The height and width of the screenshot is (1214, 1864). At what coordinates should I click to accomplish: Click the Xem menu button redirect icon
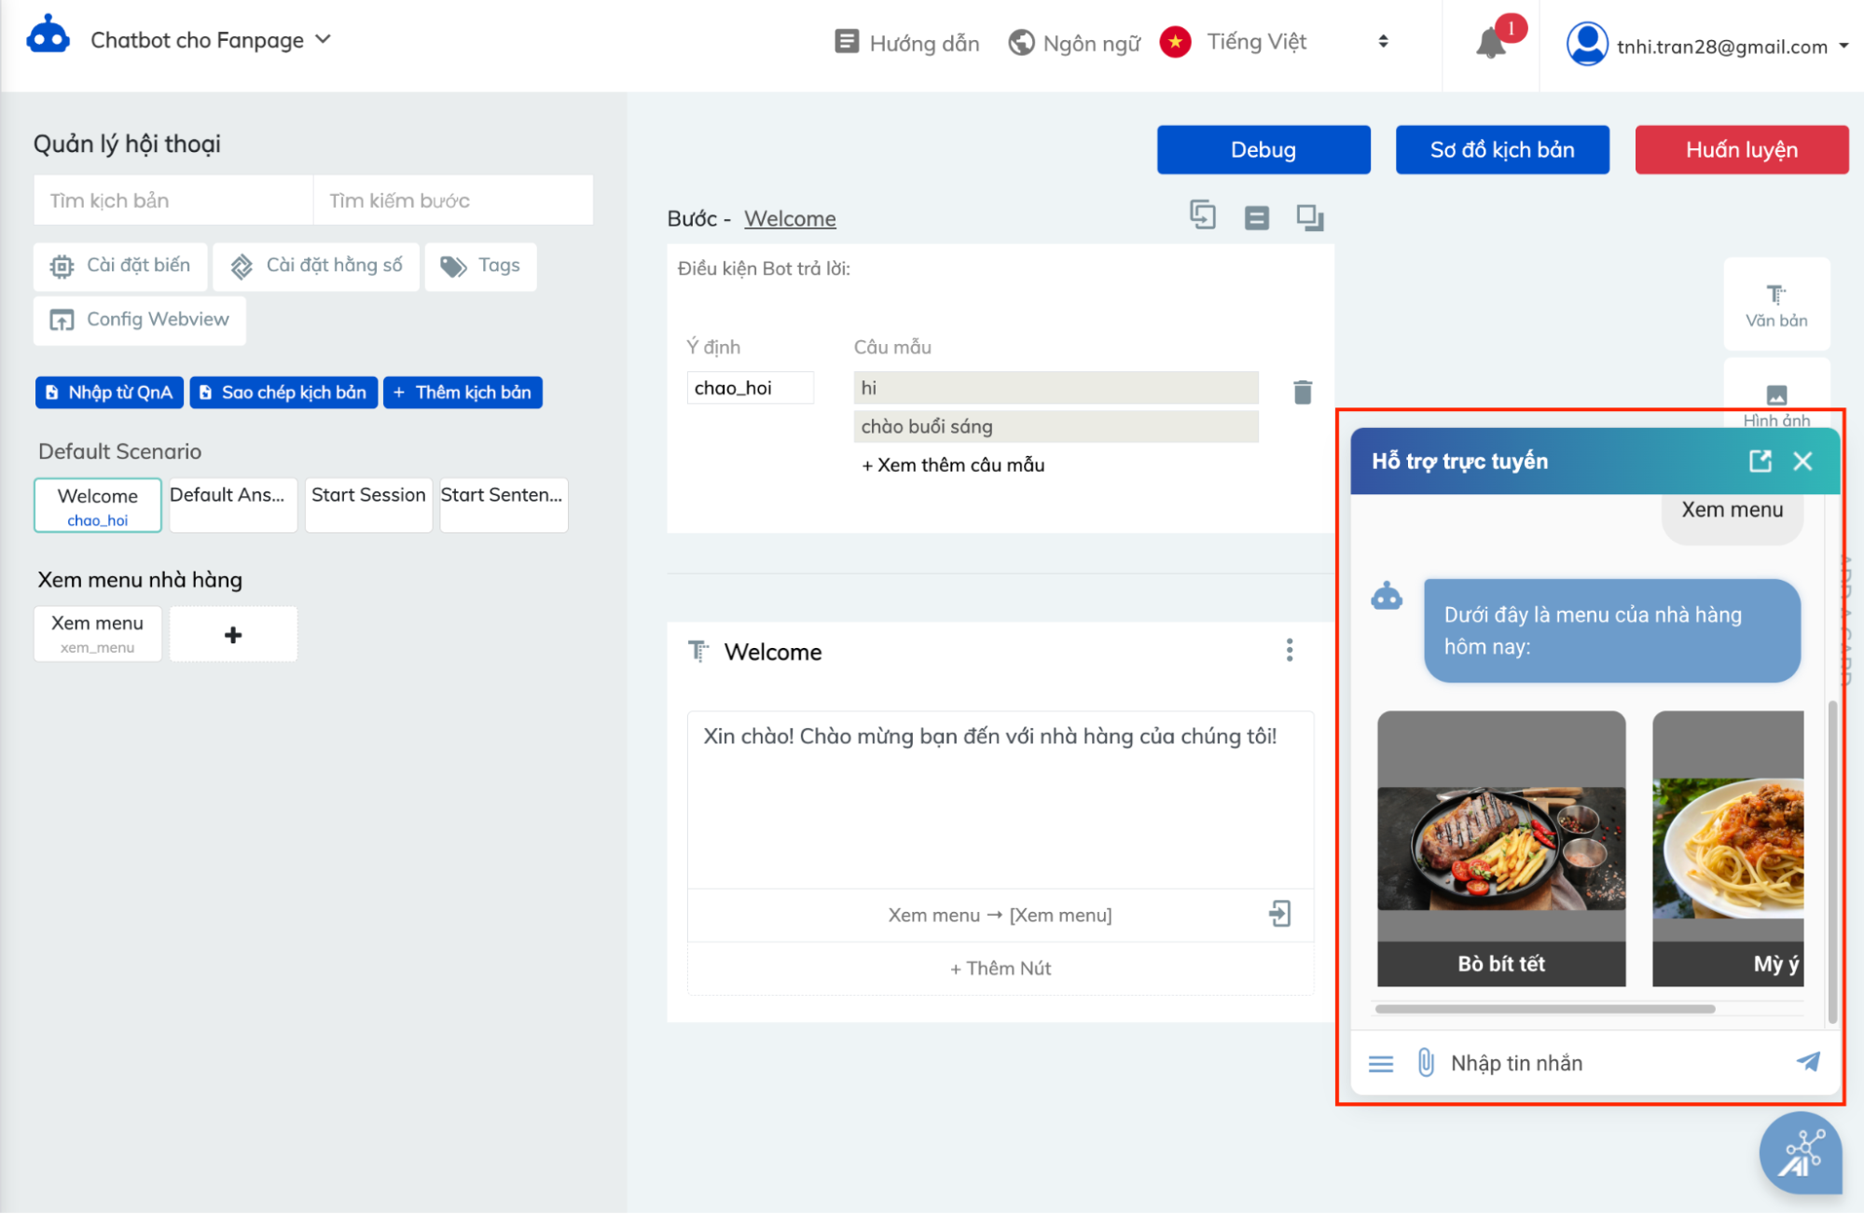coord(1279,914)
